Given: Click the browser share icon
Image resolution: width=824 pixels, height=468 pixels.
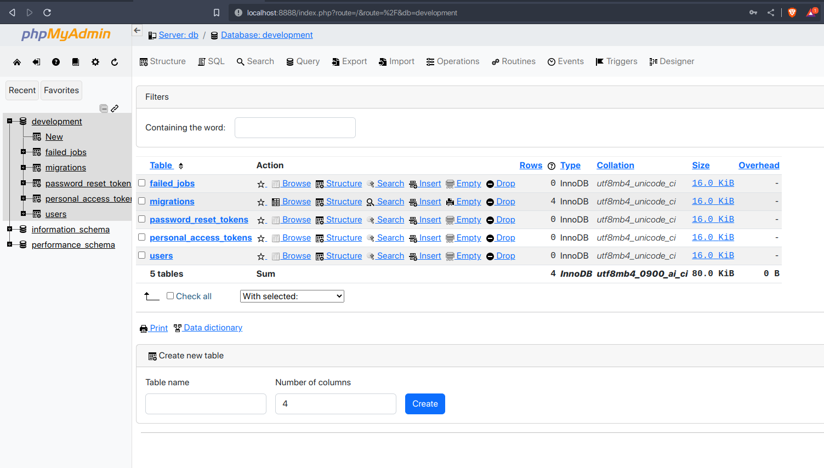Looking at the screenshot, I should 771,12.
